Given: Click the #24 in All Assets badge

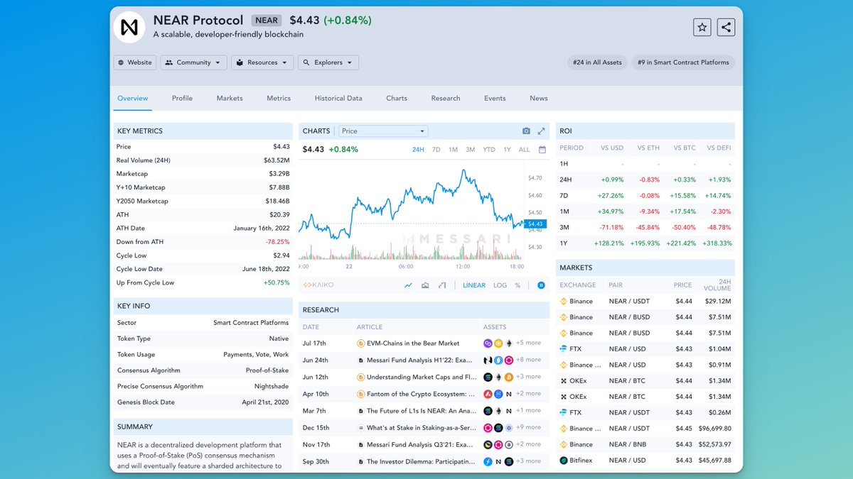Looking at the screenshot, I should [x=597, y=62].
